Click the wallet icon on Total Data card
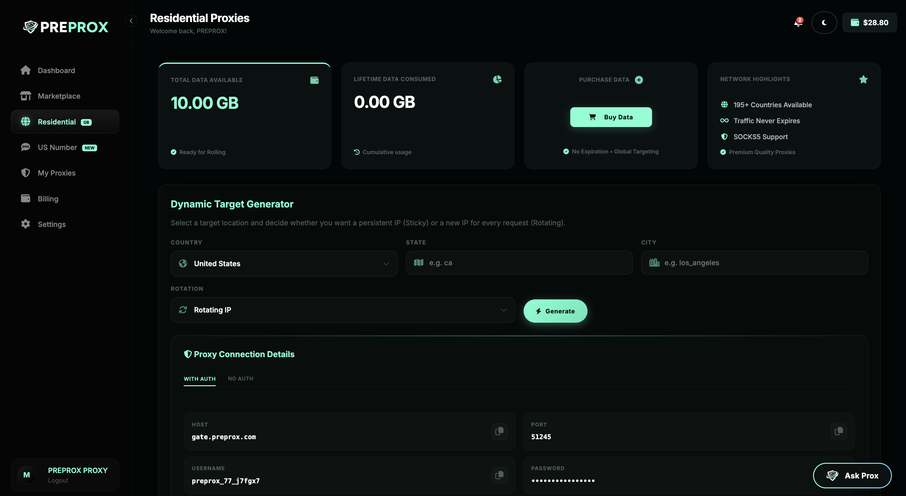This screenshot has width=906, height=496. (x=314, y=80)
